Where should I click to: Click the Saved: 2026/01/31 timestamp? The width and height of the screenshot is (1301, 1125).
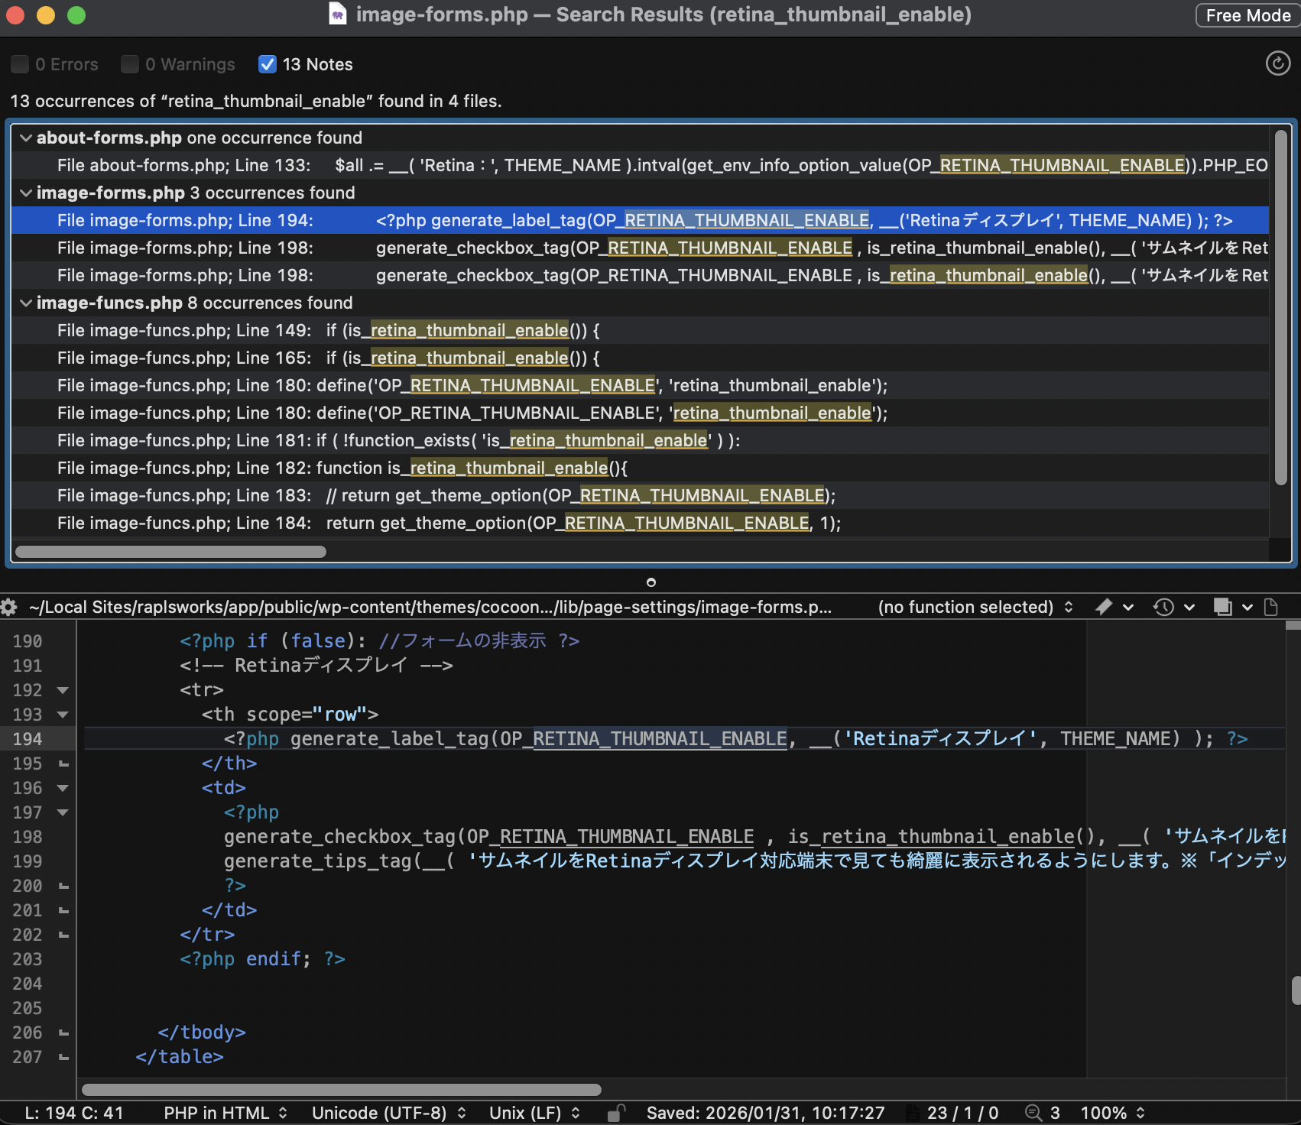(765, 1113)
